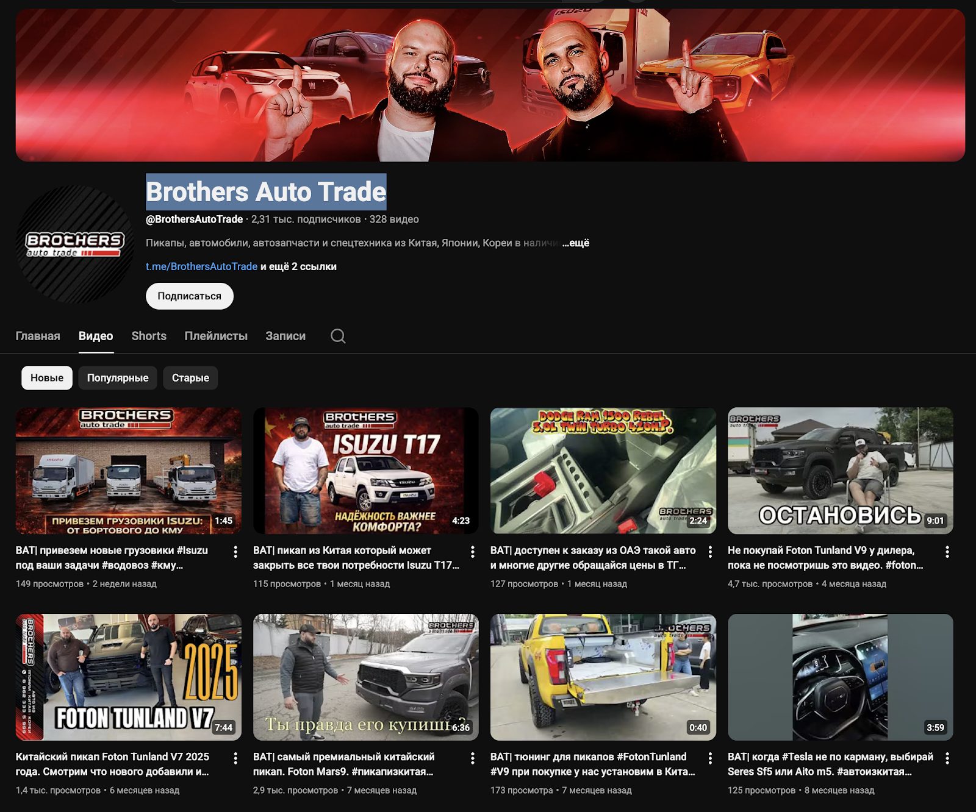Open options menu for Foton Tunland V9 dealer video
This screenshot has height=812, width=976.
click(x=947, y=552)
